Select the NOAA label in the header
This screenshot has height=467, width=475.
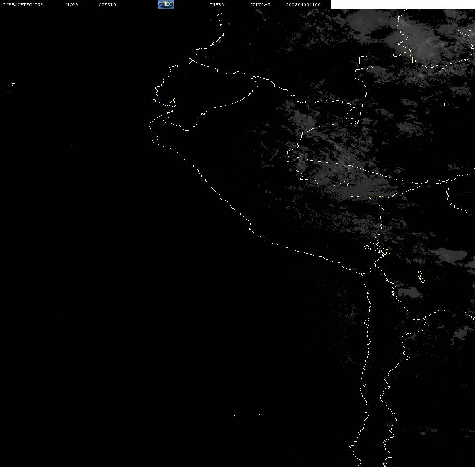pyautogui.click(x=72, y=4)
